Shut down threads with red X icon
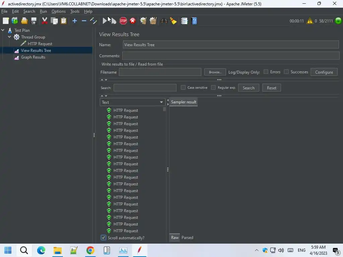Screen dimensions: 343x257 [x=133, y=21]
